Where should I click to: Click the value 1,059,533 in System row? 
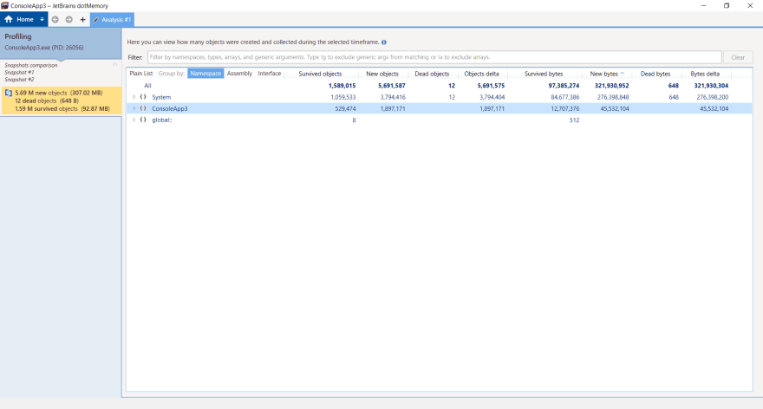[343, 97]
